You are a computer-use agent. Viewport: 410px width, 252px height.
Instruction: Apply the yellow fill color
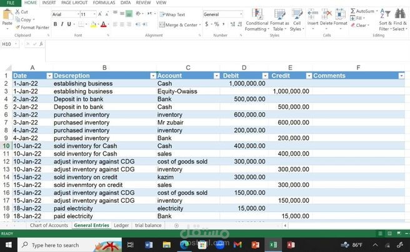point(93,24)
